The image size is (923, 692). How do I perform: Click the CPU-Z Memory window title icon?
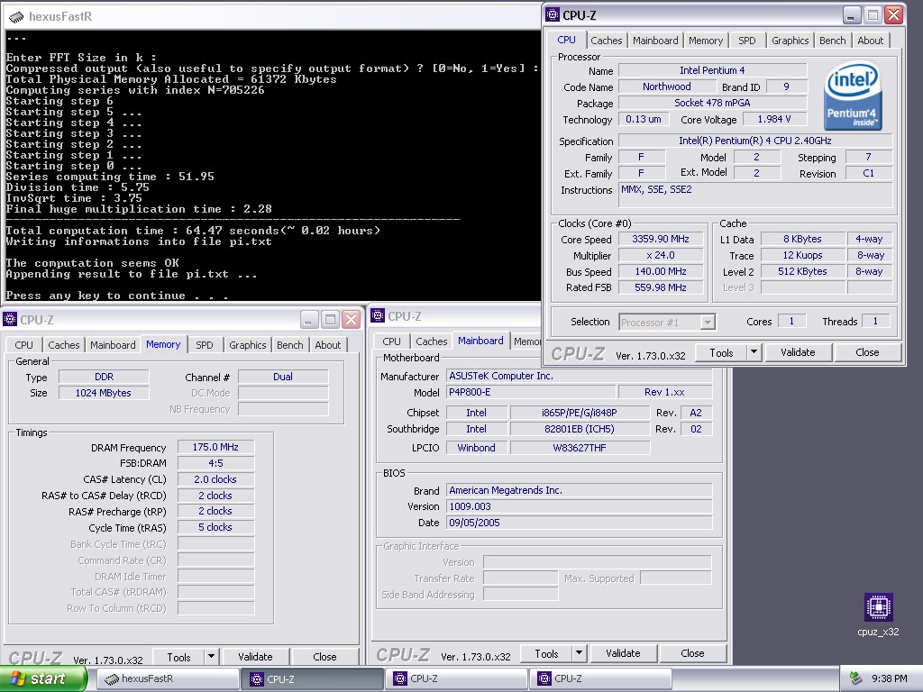coord(10,320)
